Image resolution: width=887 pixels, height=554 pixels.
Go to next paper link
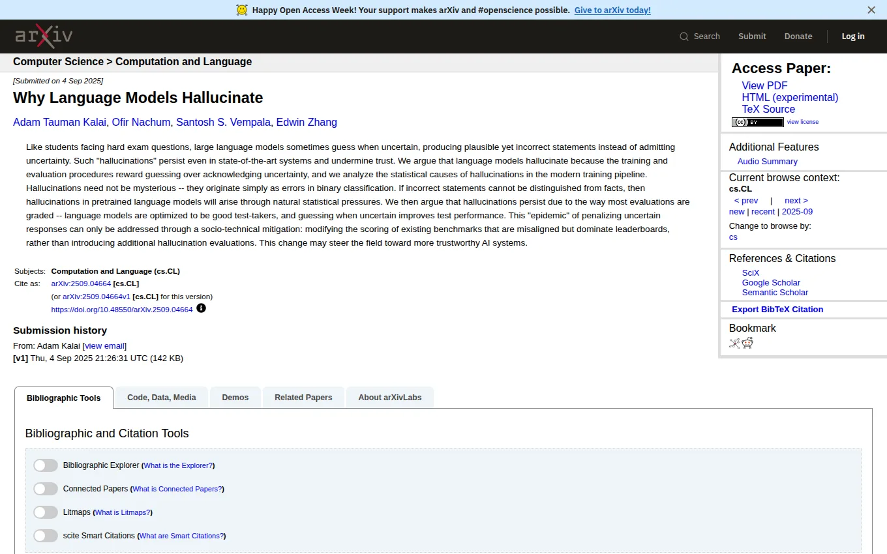pos(796,201)
